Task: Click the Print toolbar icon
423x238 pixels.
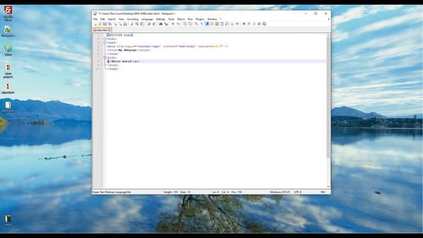Action: point(125,24)
